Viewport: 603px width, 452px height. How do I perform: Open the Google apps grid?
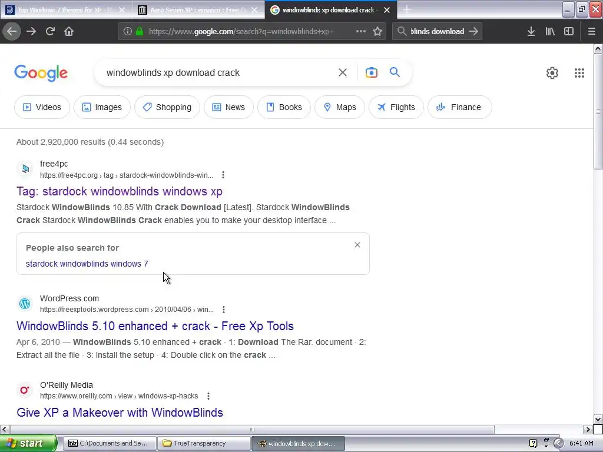click(x=579, y=72)
